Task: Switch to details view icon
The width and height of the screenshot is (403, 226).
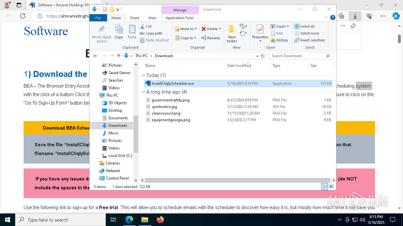Action: [324, 186]
